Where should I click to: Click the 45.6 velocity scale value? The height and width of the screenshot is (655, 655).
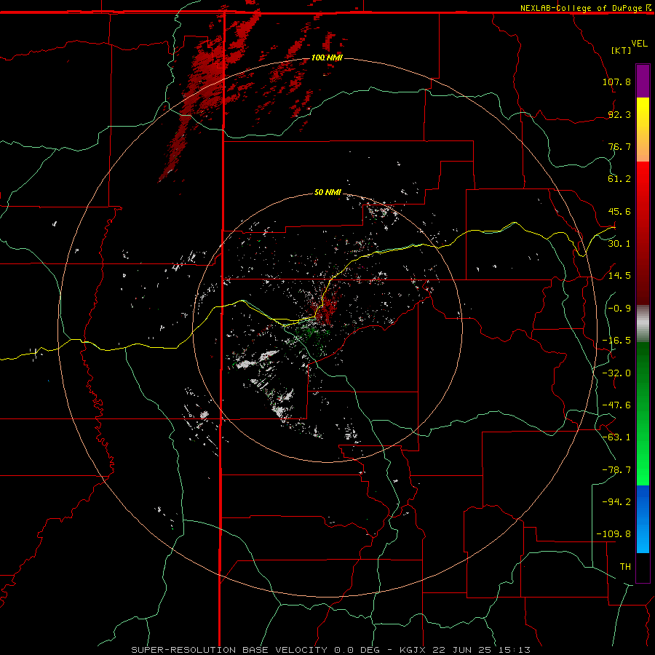coord(619,211)
